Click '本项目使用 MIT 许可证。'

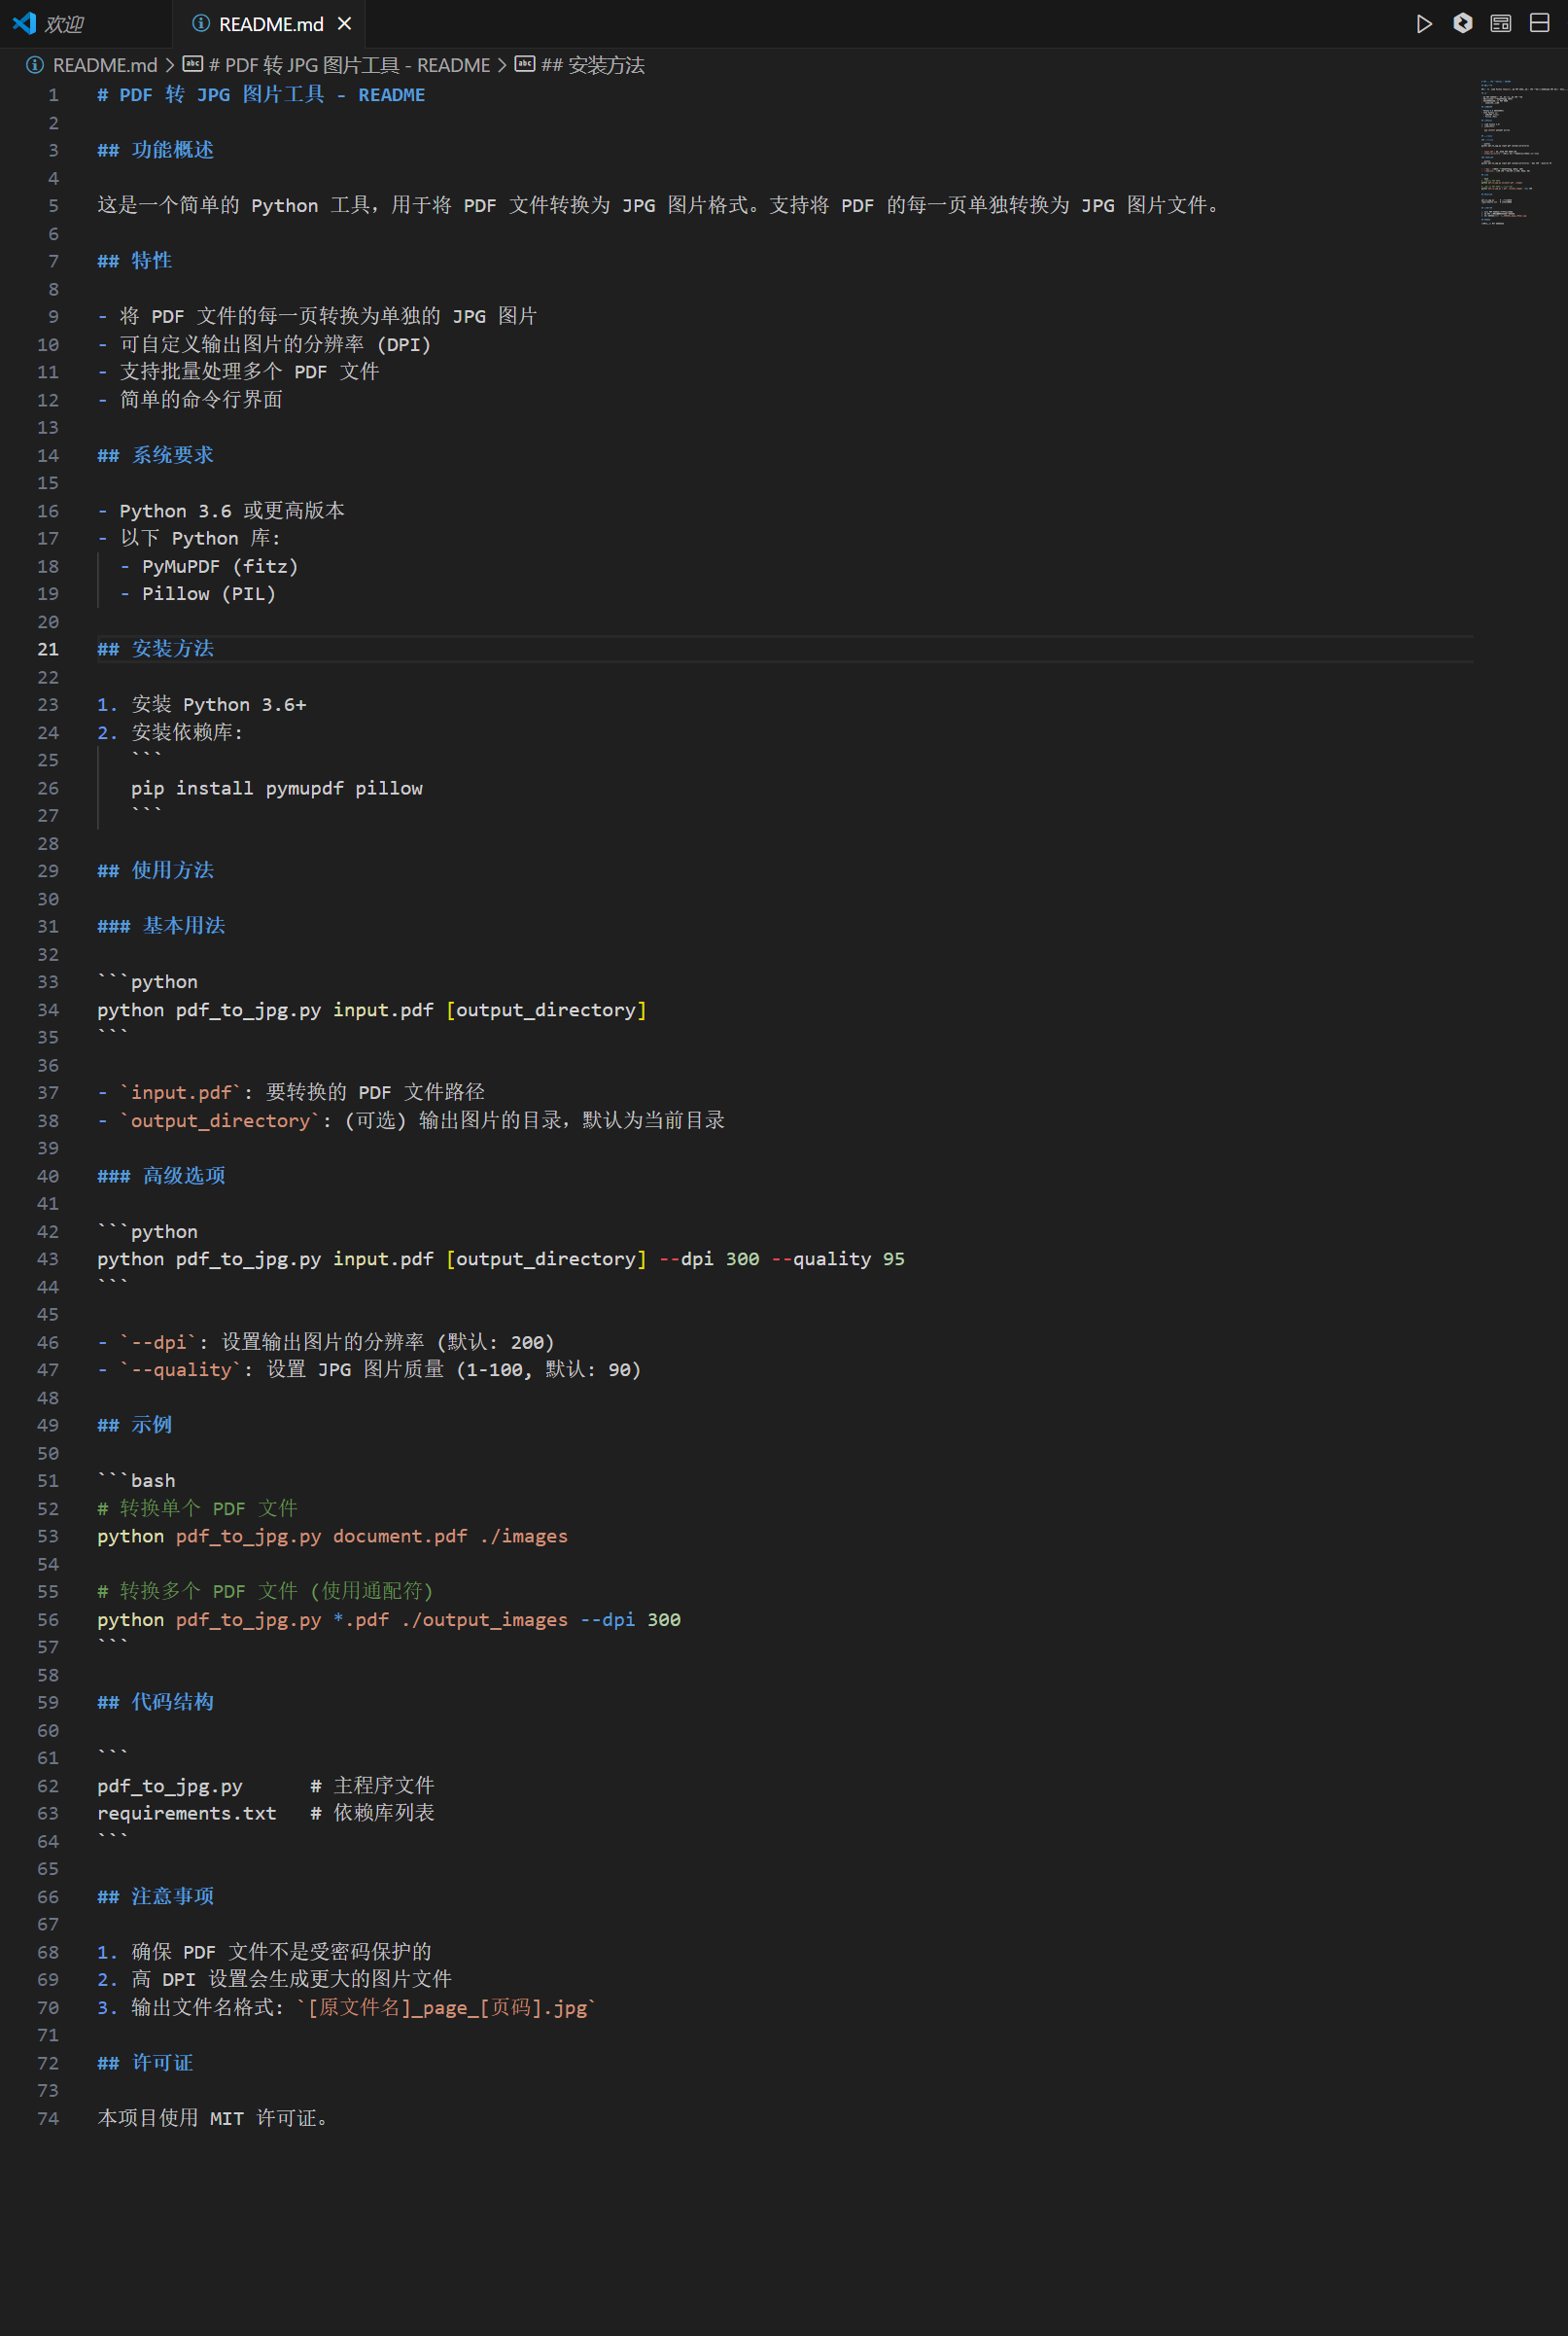(x=213, y=2118)
